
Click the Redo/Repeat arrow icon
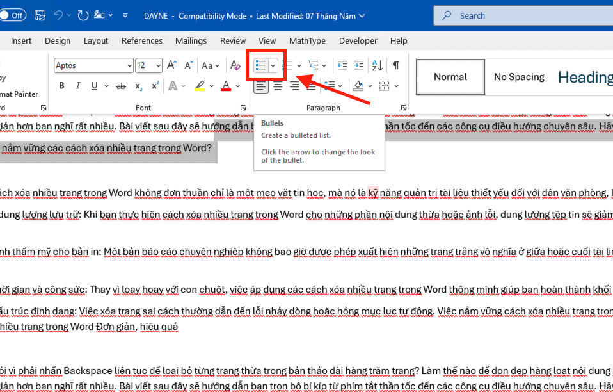pyautogui.click(x=83, y=15)
